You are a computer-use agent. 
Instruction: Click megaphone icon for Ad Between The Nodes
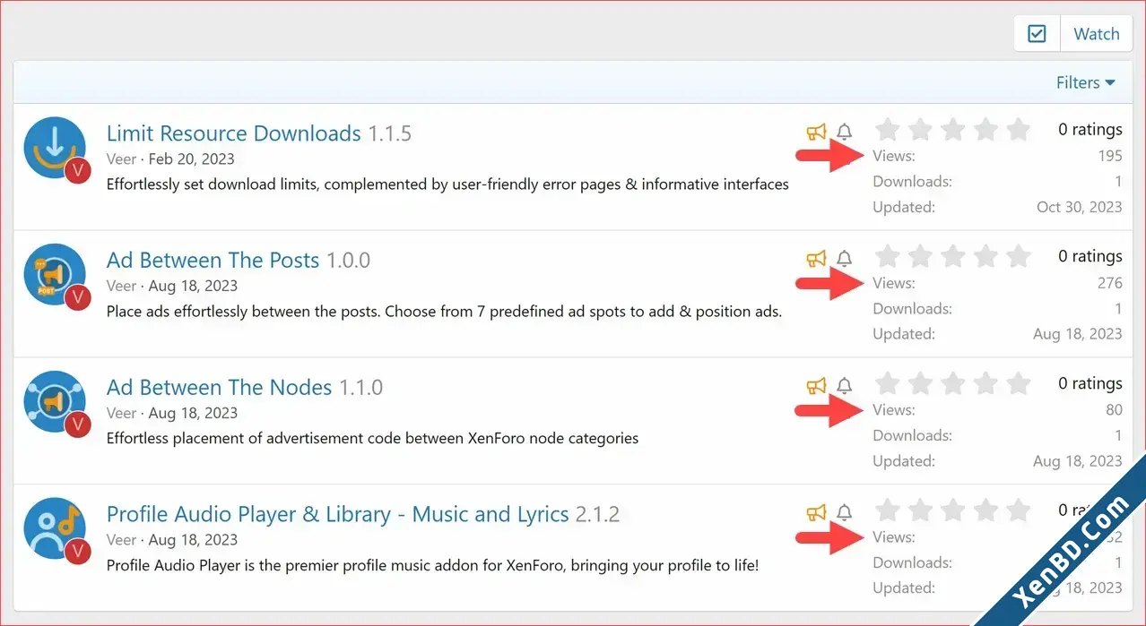tap(816, 387)
